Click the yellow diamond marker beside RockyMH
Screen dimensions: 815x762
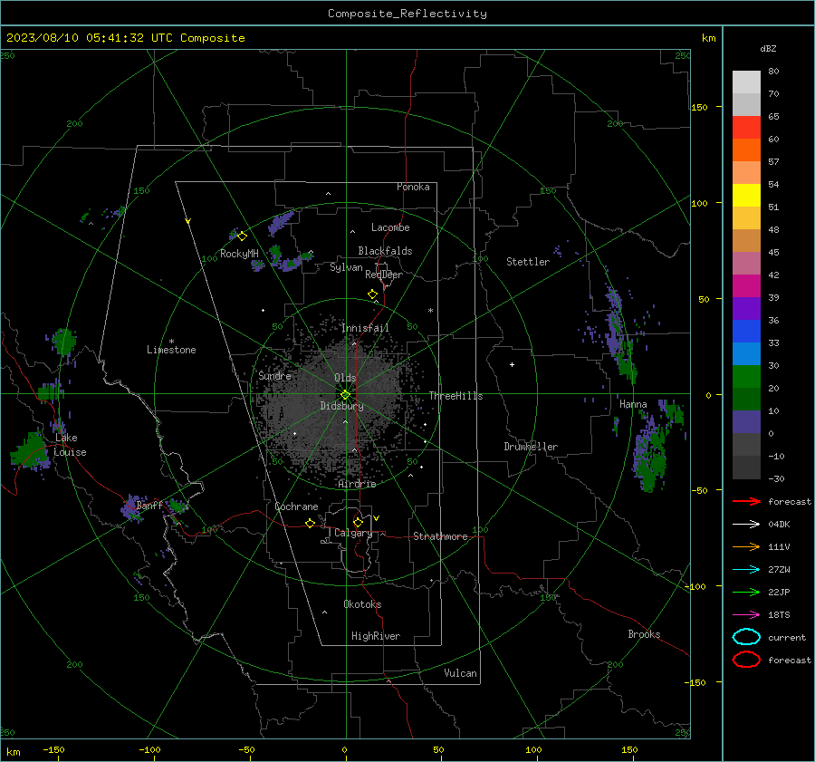tap(242, 236)
